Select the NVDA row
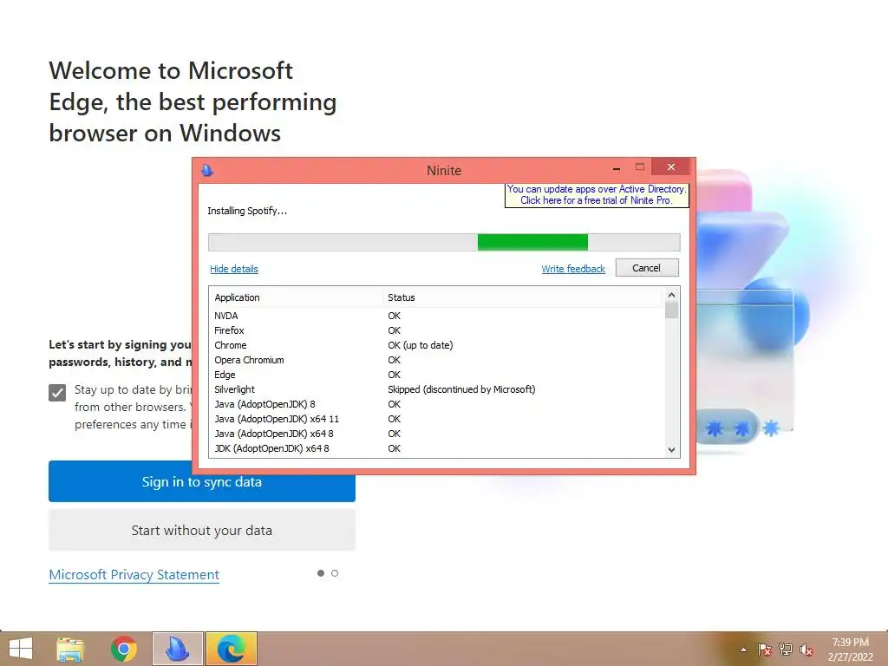This screenshot has height=666, width=888. [436, 316]
